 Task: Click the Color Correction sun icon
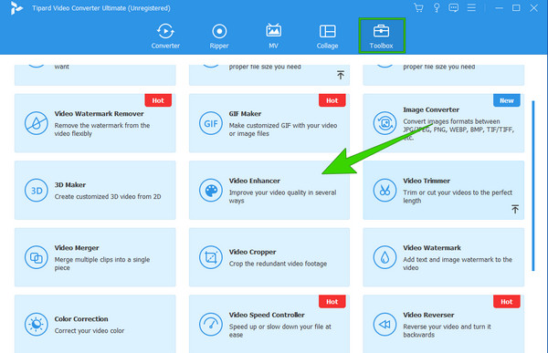coord(36,325)
